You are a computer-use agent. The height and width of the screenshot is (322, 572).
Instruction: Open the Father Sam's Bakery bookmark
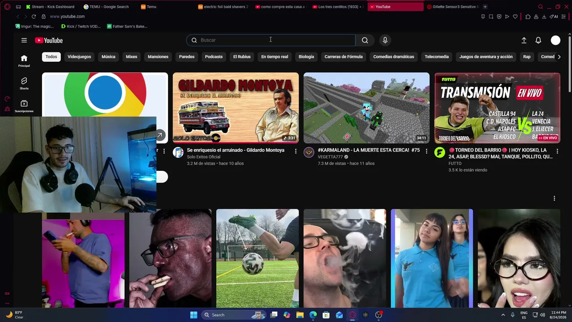(127, 26)
